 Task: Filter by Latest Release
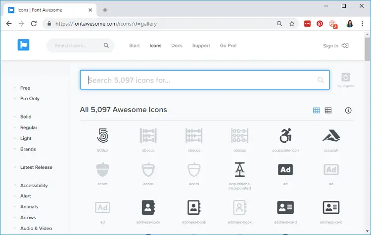tap(36, 167)
